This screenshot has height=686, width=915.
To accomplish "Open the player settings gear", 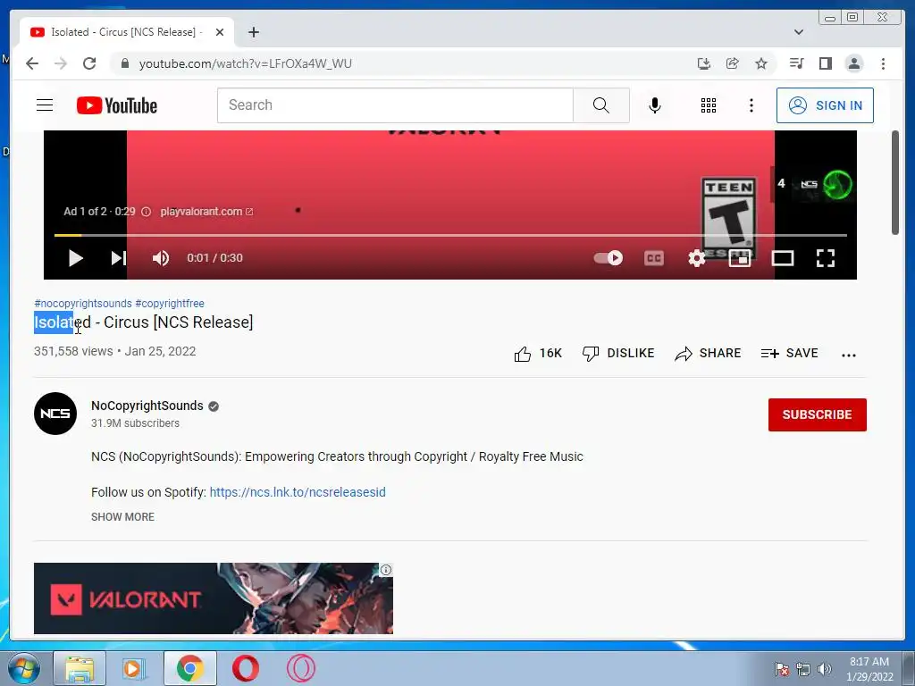I will [697, 258].
